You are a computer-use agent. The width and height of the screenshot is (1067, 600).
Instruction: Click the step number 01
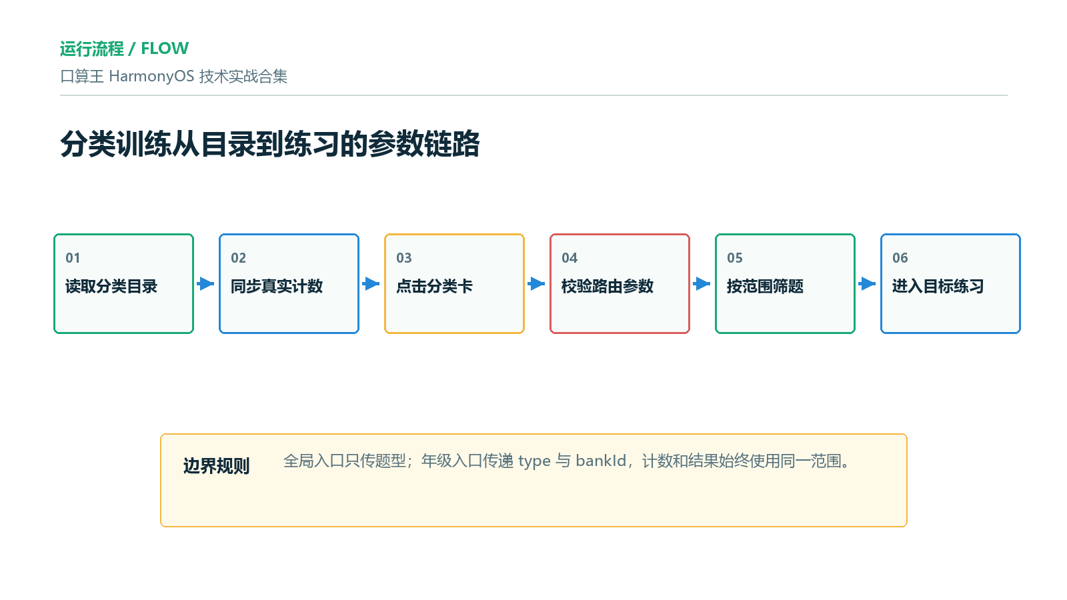tap(73, 258)
